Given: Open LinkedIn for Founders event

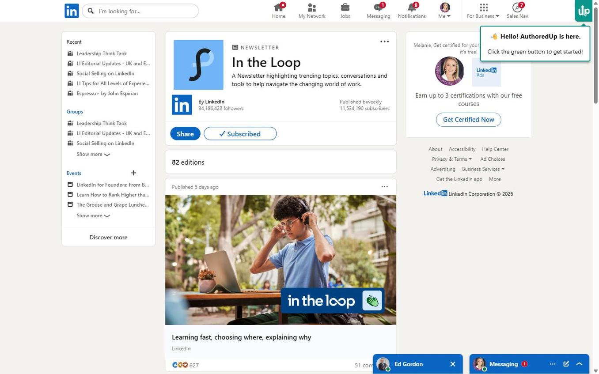Looking at the screenshot, I should [x=113, y=185].
